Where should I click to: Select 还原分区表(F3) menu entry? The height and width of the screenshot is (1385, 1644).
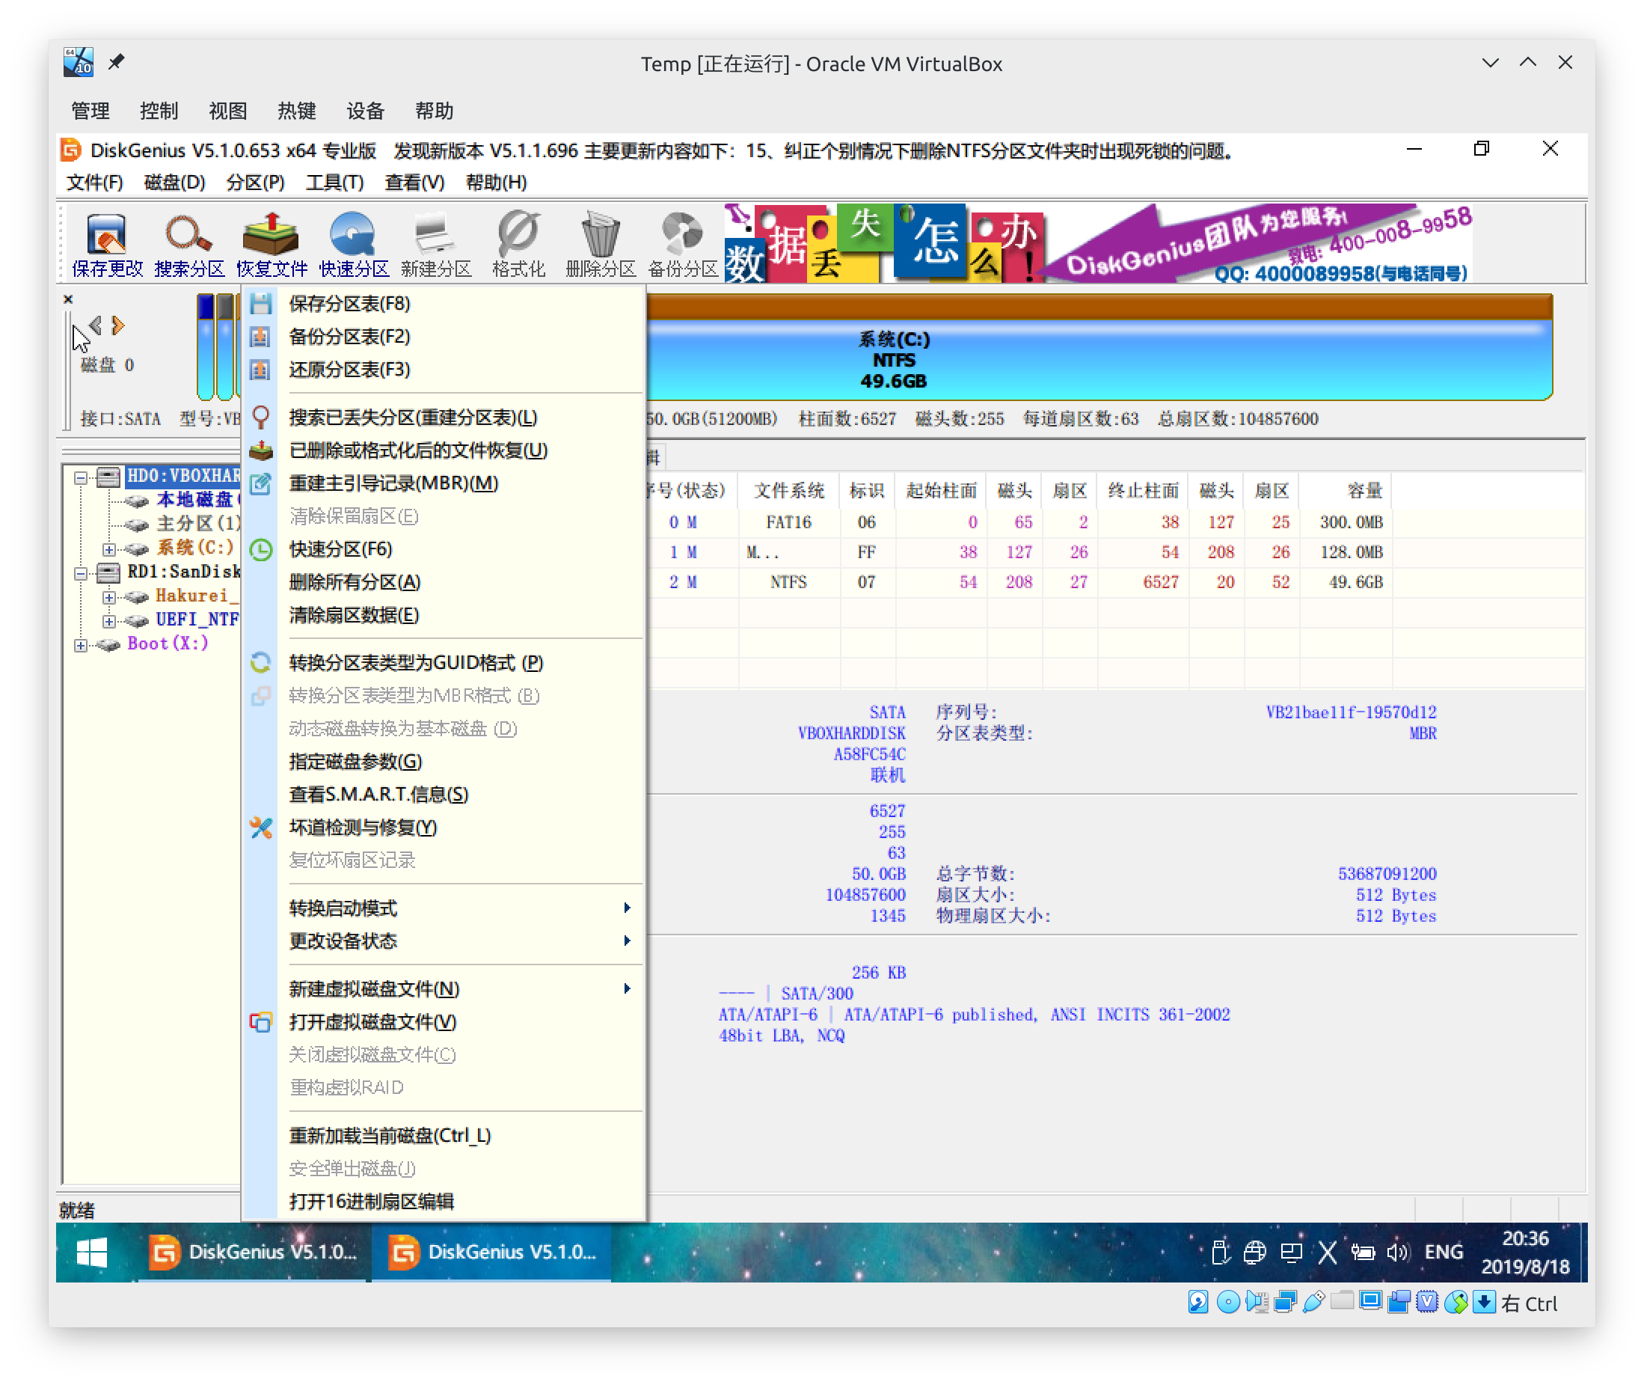[444, 369]
